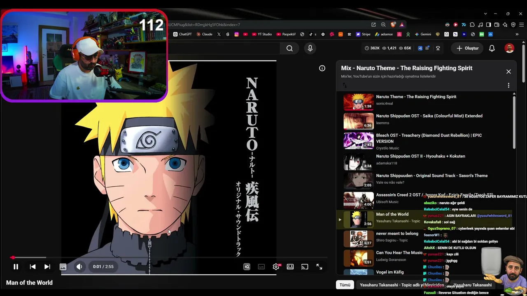Viewport: 527px width, 296px height.
Task: Open the YouTube account avatar menu
Action: point(509,48)
